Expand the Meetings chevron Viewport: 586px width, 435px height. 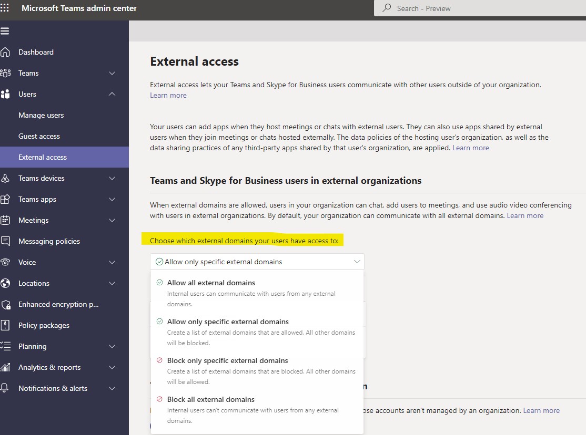pyautogui.click(x=112, y=220)
